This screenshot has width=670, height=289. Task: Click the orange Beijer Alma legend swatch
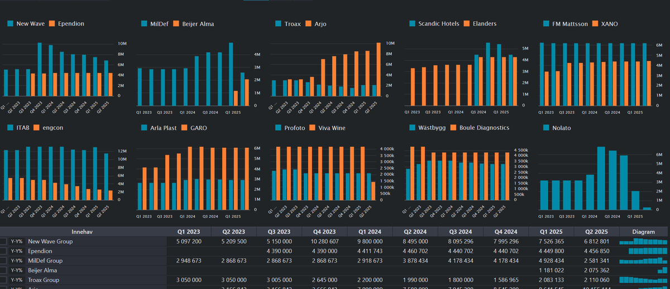pos(176,24)
